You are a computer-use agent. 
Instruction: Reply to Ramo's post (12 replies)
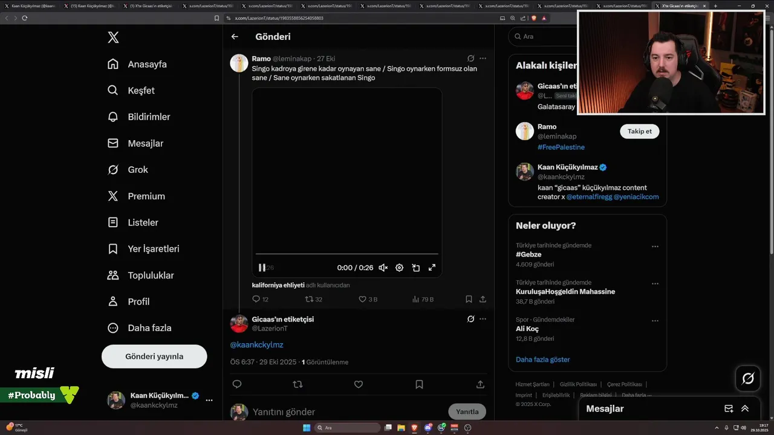click(261, 299)
